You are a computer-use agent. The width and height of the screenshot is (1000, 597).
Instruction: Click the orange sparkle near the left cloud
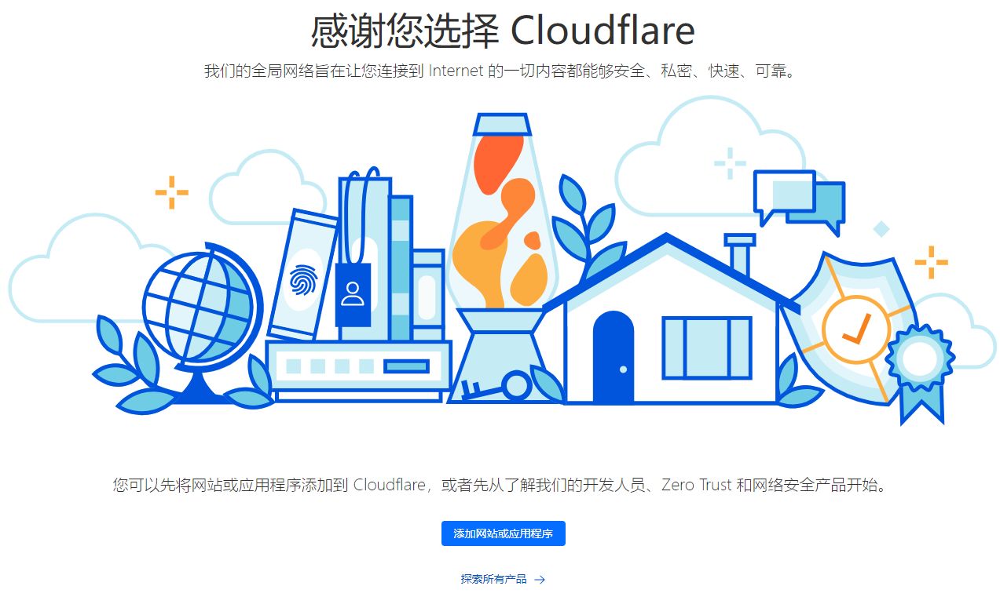[x=171, y=191]
